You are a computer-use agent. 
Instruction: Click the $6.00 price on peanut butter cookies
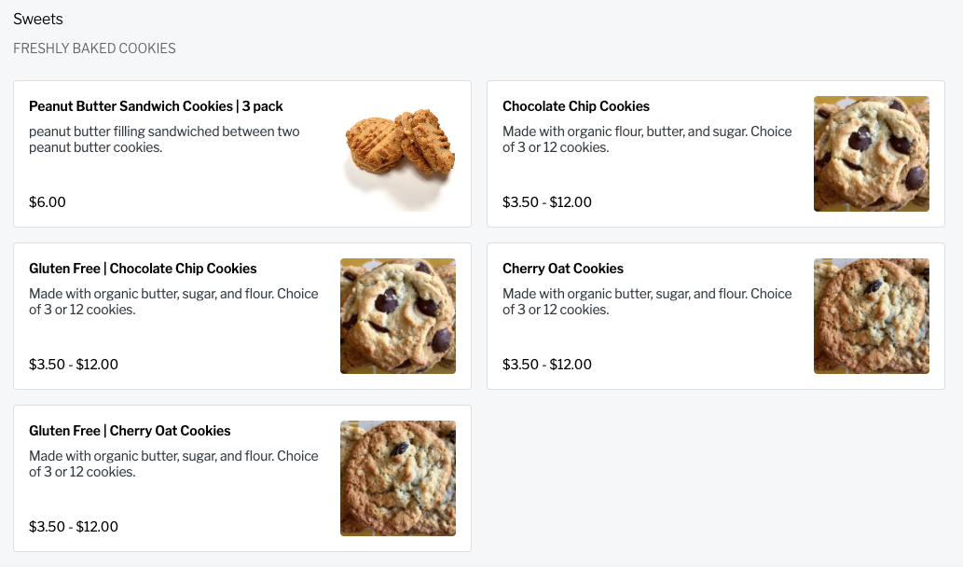pyautogui.click(x=48, y=202)
